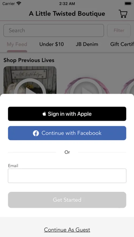Tap the battery indicator in status bar

(128, 3)
